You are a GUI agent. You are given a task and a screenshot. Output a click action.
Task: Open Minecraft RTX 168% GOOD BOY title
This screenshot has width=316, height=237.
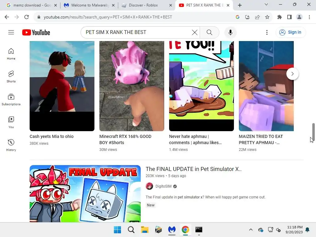[125, 139]
